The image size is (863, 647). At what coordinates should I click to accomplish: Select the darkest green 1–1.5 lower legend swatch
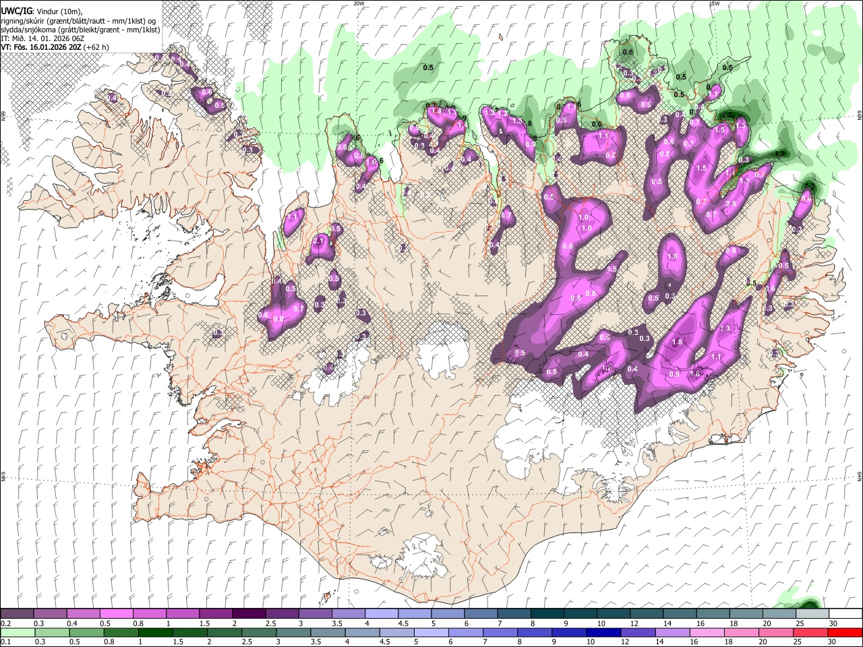point(155,632)
